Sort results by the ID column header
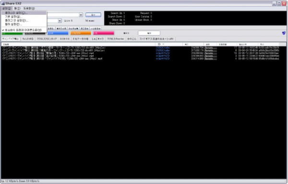Image resolution: width=288 pixels, height=184 pixels. click(x=169, y=44)
